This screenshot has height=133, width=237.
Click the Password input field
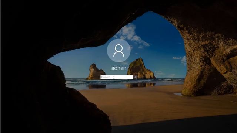117,77
